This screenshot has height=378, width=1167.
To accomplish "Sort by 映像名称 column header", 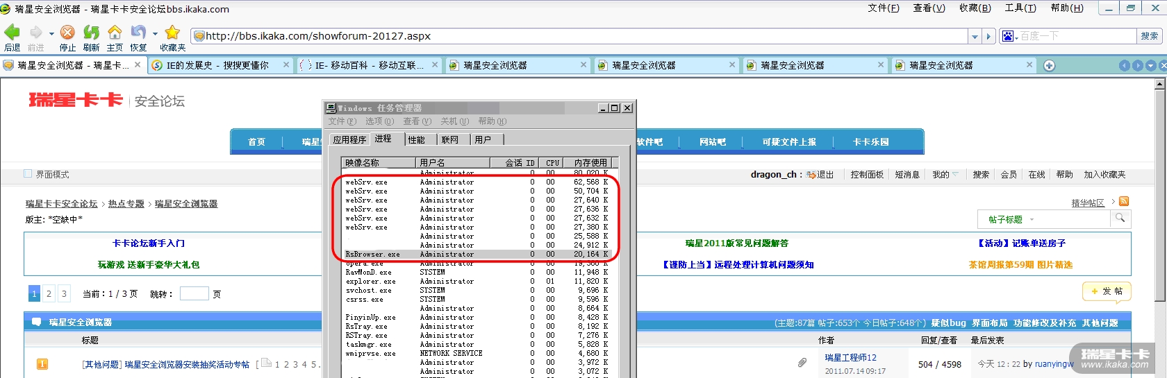I will click(379, 162).
